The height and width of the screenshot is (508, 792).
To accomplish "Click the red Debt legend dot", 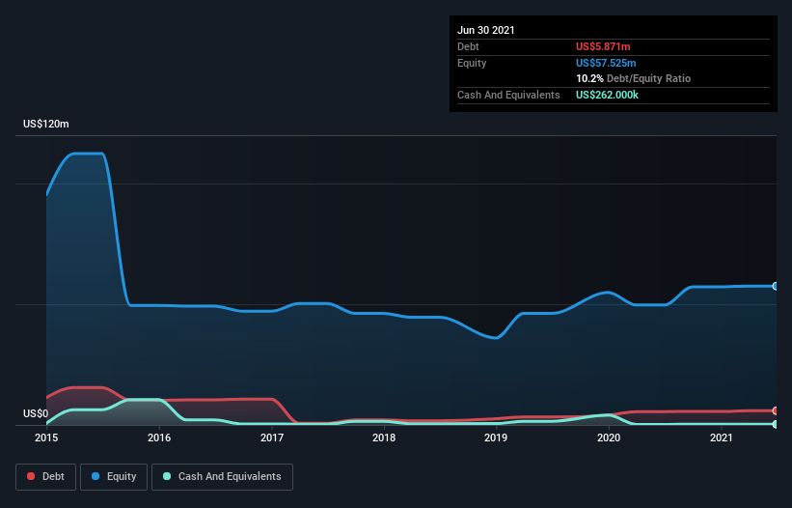I will point(31,476).
